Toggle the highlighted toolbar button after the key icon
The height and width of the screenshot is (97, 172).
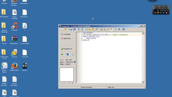click(x=111, y=29)
